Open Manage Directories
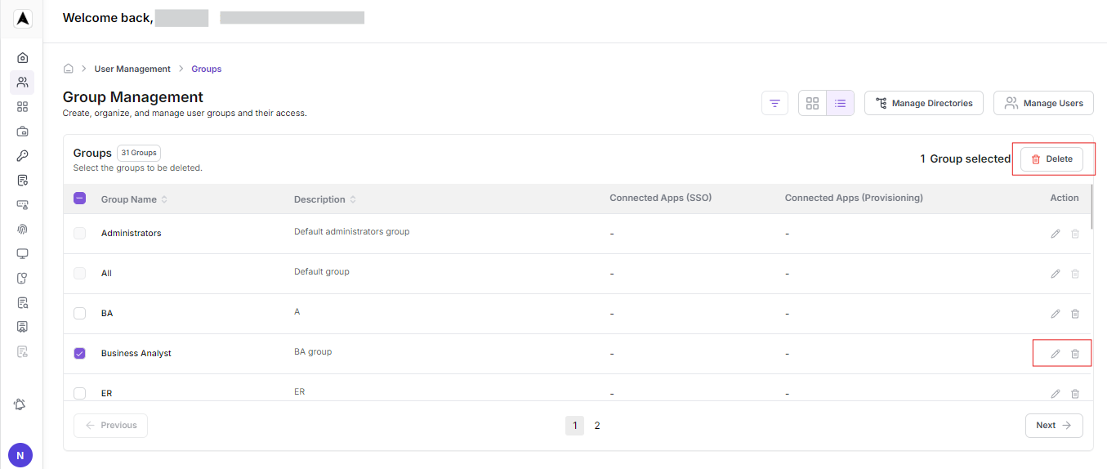The image size is (1107, 469). 924,103
